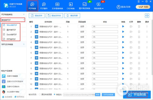
Task: Click the 清空列表 button
Action: [72, 16]
